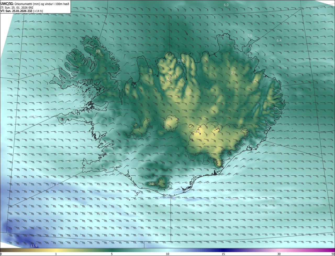
Task: Click the 1 tick label on the color scale
Action: tap(56, 254)
